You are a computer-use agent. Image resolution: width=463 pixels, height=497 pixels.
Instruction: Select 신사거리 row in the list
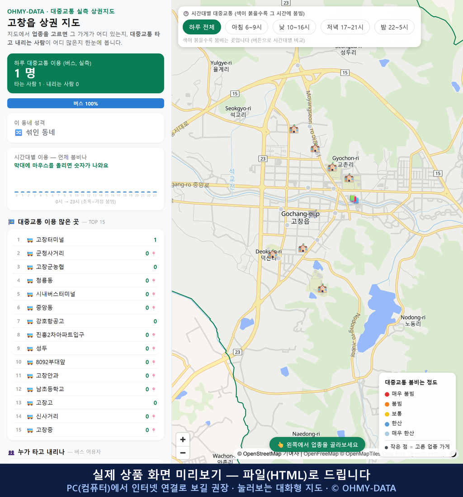point(85,416)
